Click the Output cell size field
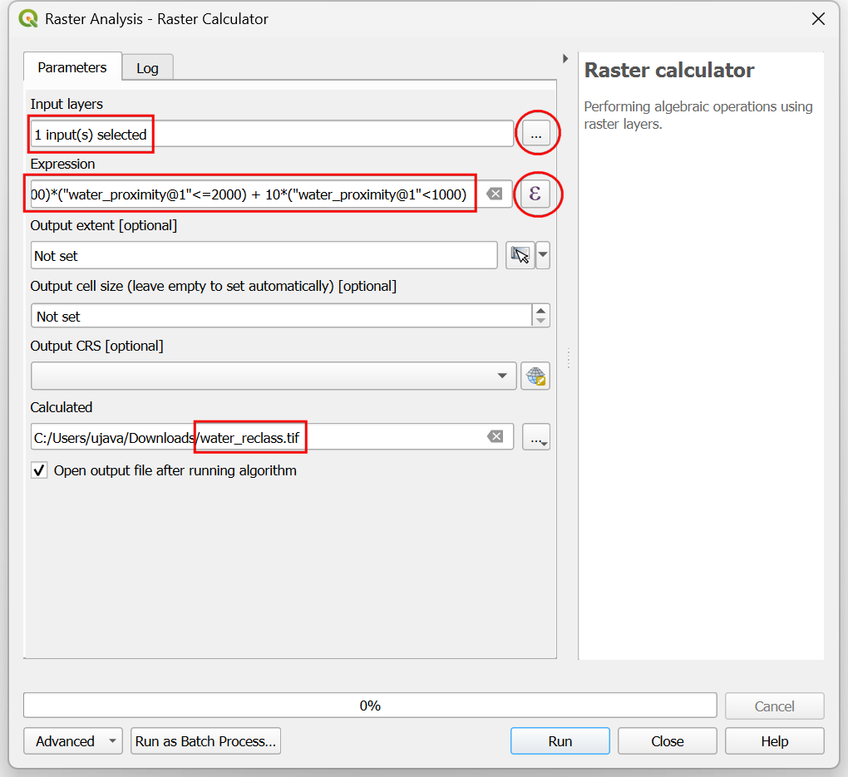Image resolution: width=848 pixels, height=777 pixels. pos(281,316)
